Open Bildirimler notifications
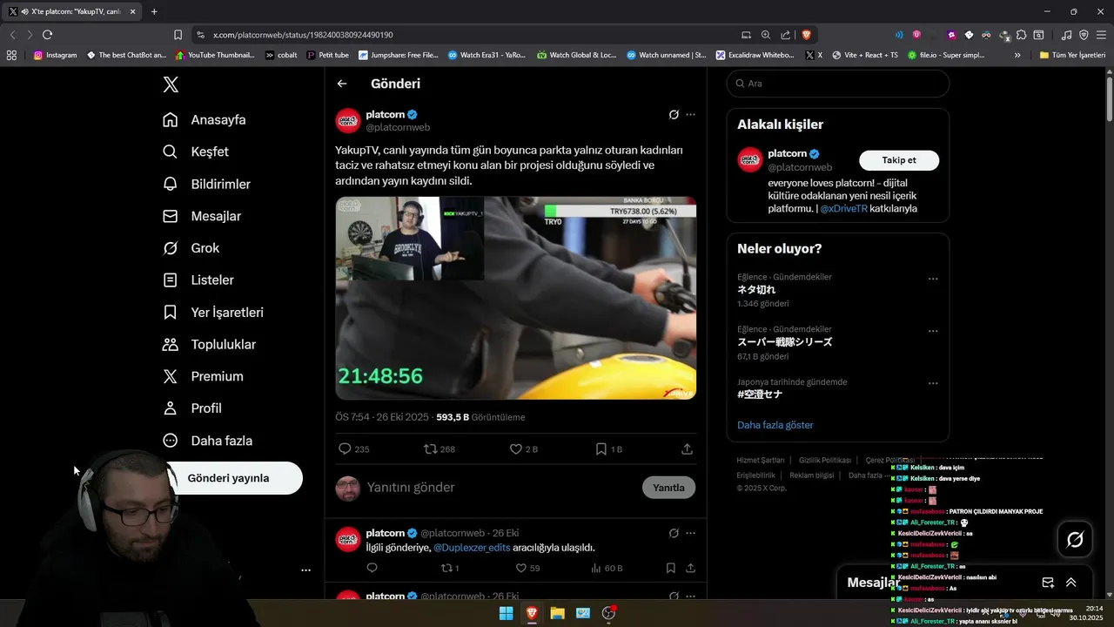 pos(207,184)
